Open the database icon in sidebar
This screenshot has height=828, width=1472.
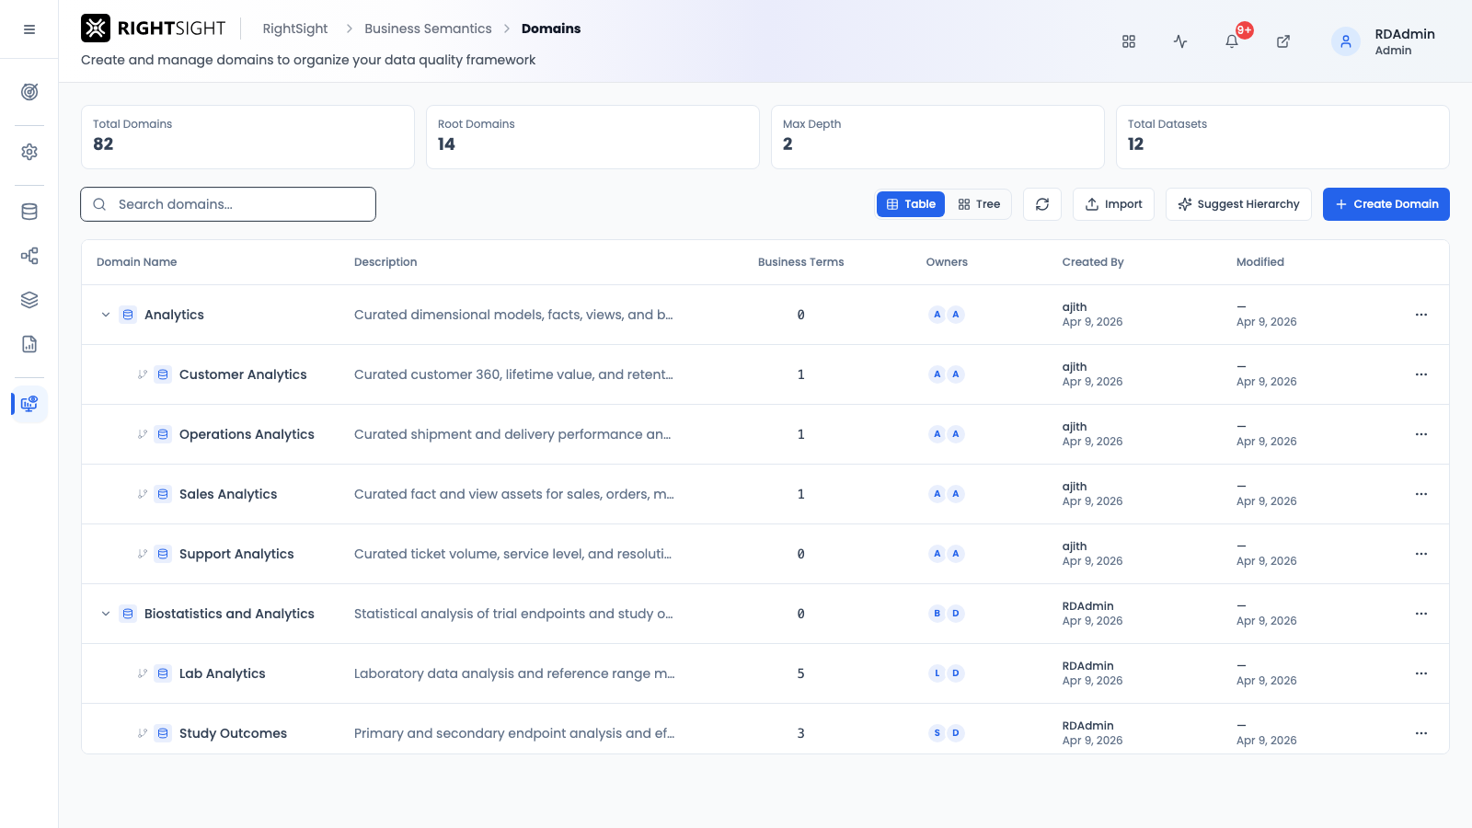click(29, 212)
